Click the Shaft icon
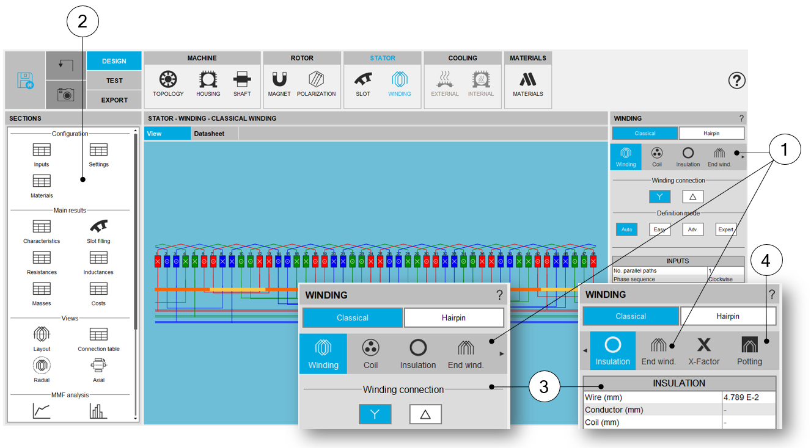Image resolution: width=811 pixels, height=448 pixels. [x=242, y=83]
